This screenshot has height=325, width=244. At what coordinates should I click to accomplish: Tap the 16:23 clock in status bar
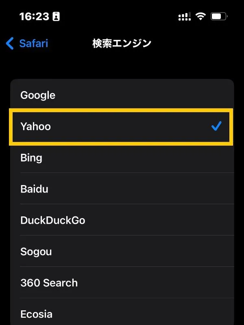pos(34,16)
